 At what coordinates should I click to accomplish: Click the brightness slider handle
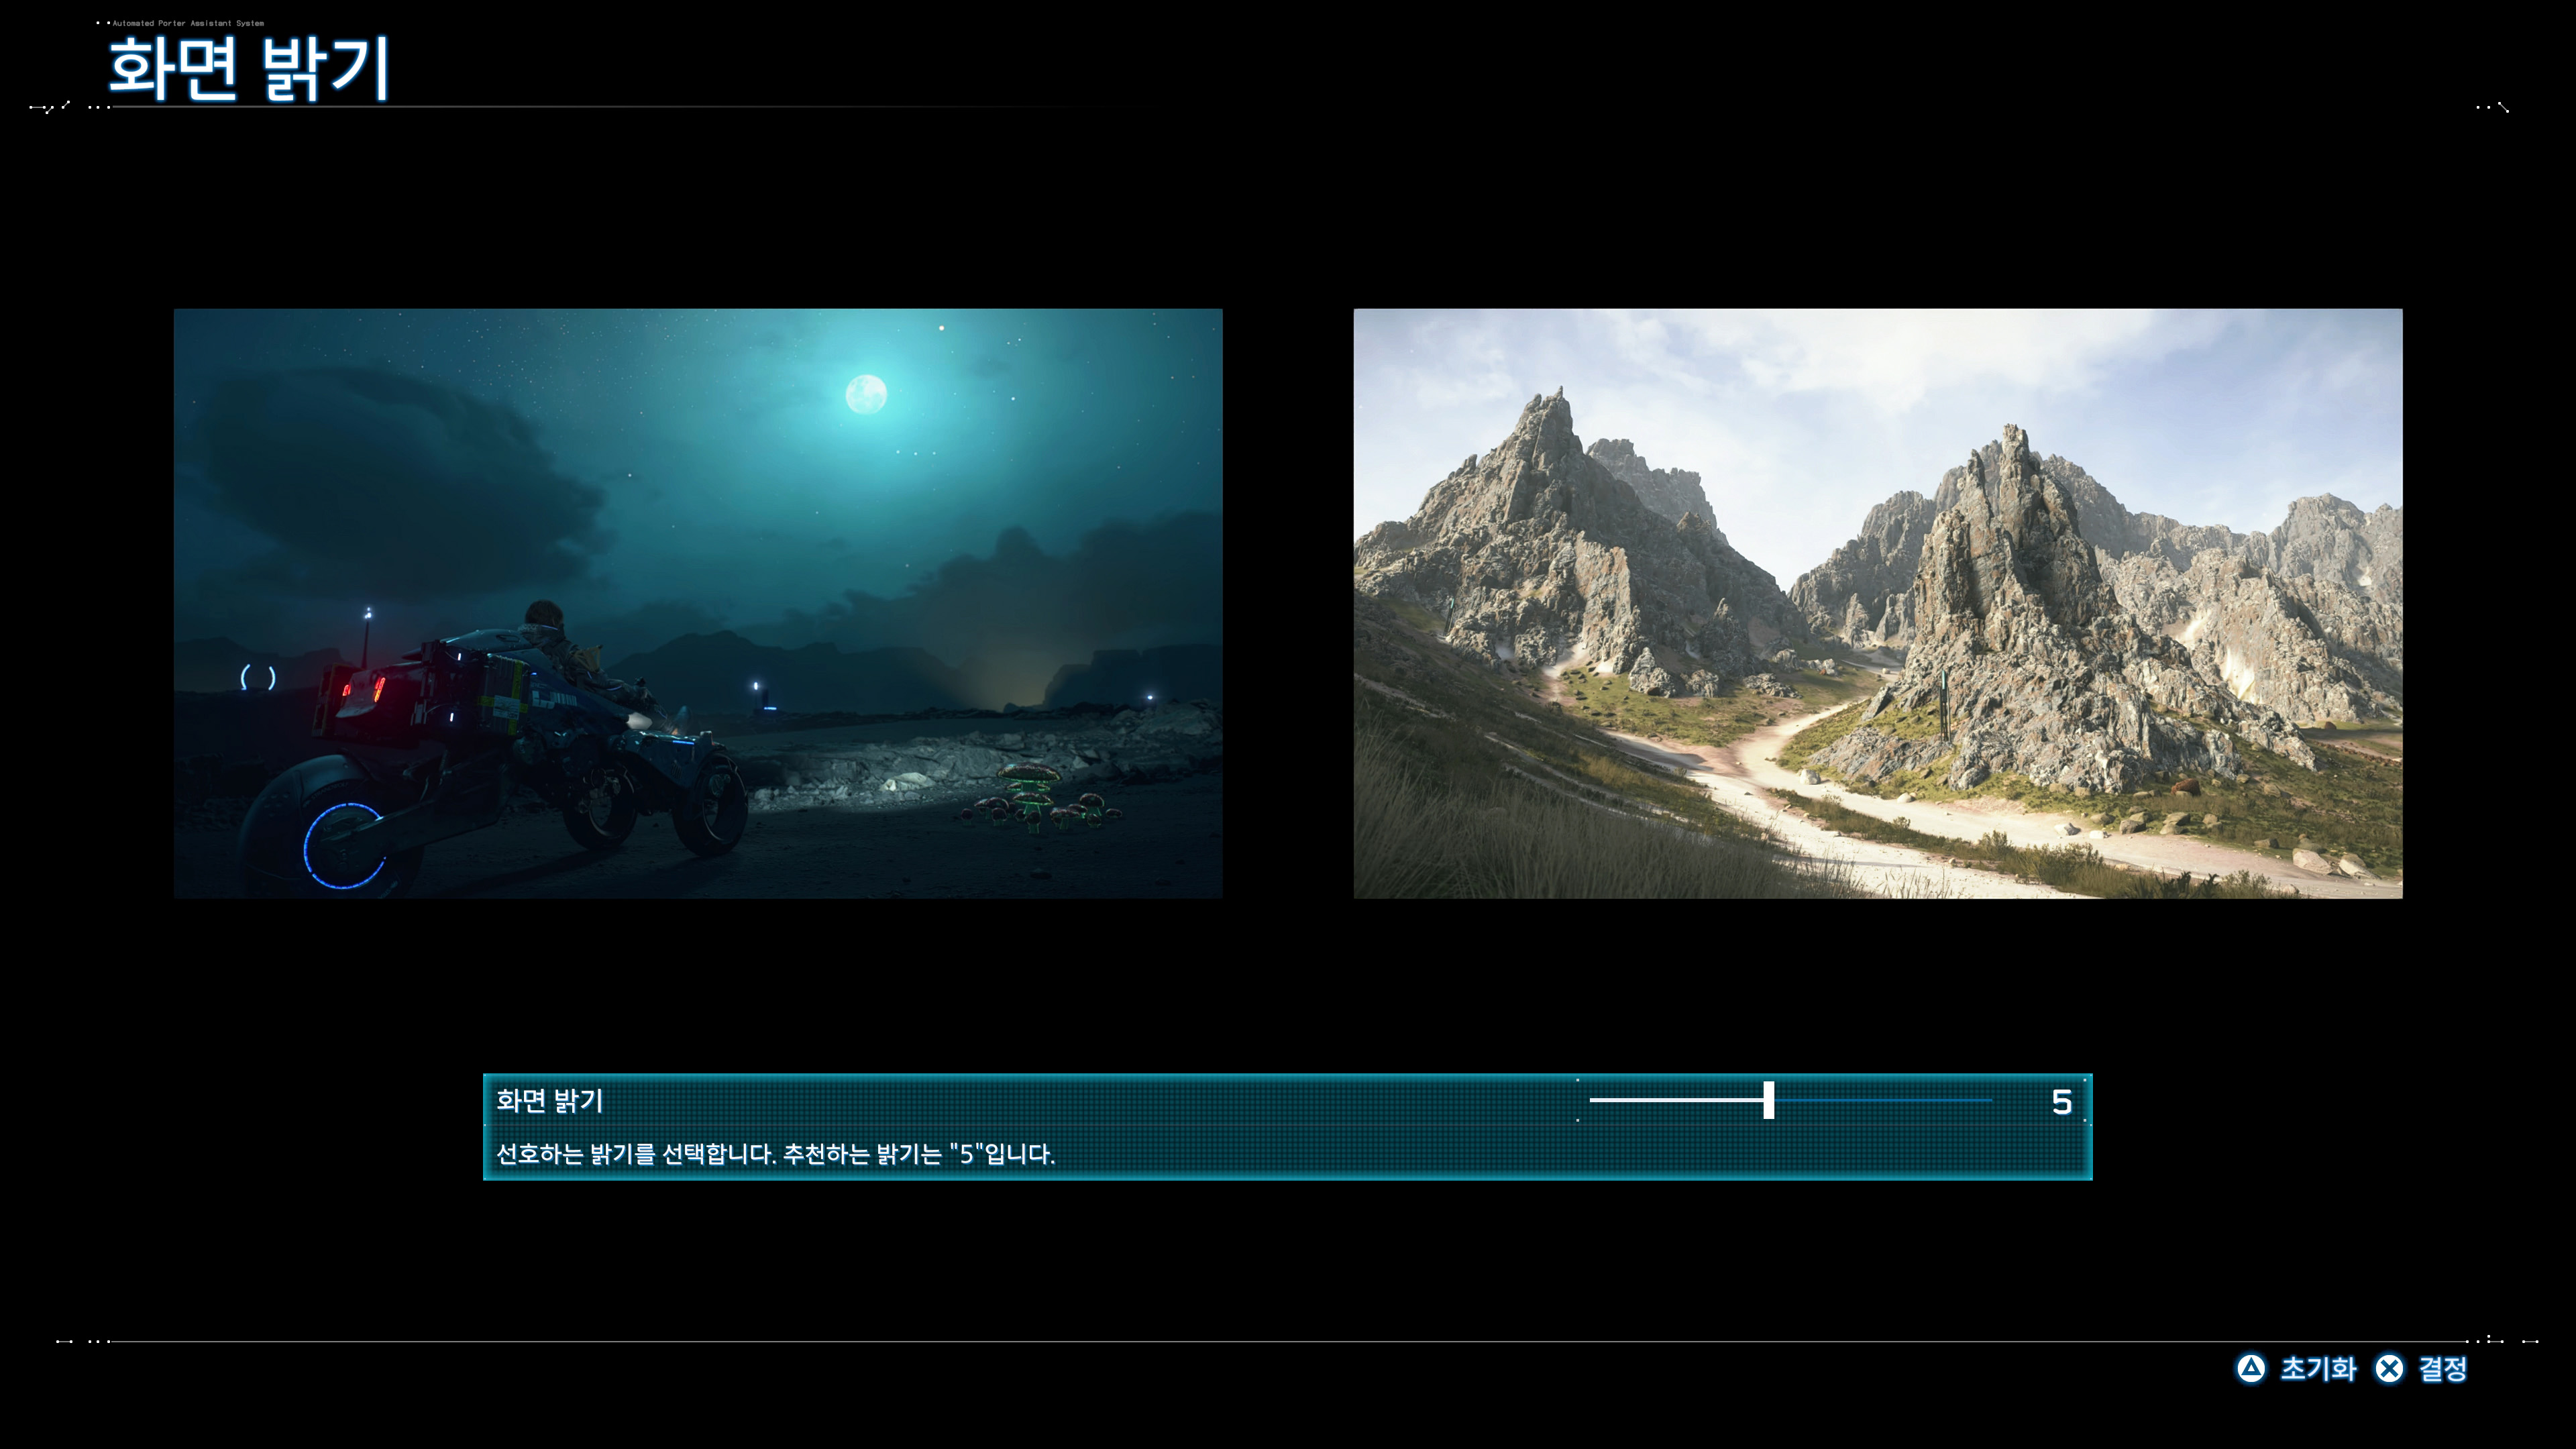1769,1100
